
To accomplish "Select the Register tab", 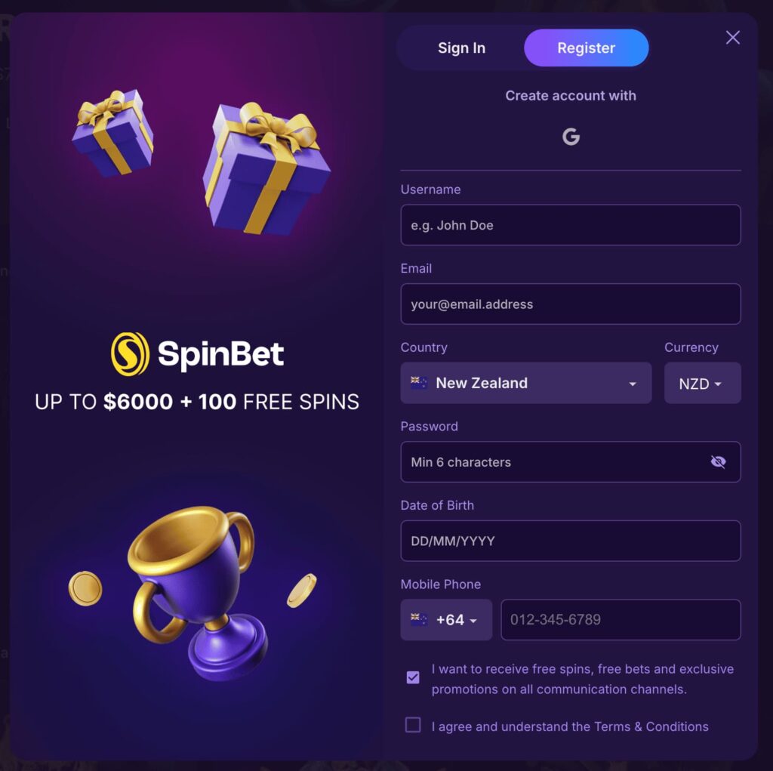I will coord(586,48).
